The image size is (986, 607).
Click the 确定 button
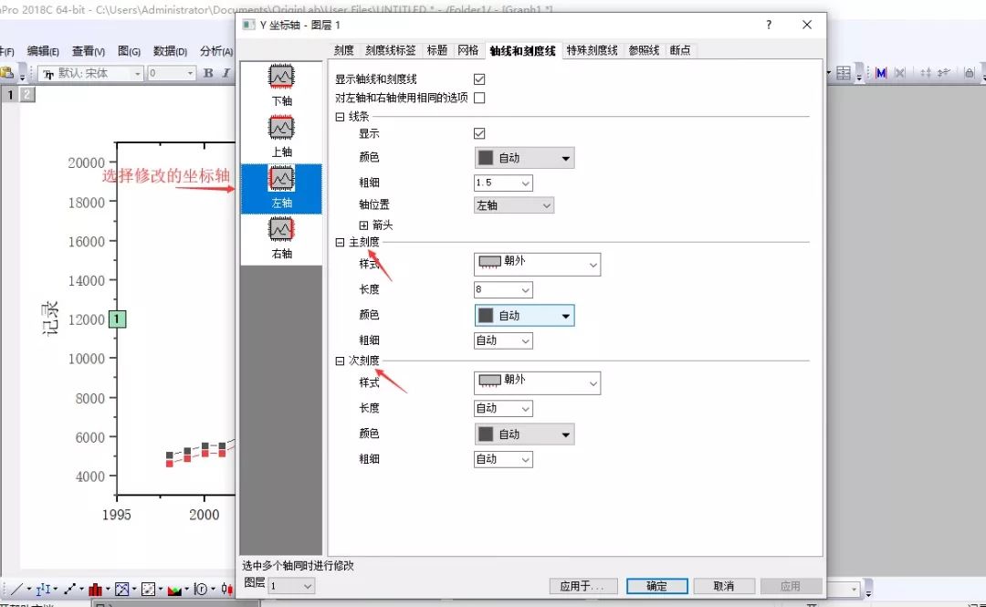click(x=657, y=586)
